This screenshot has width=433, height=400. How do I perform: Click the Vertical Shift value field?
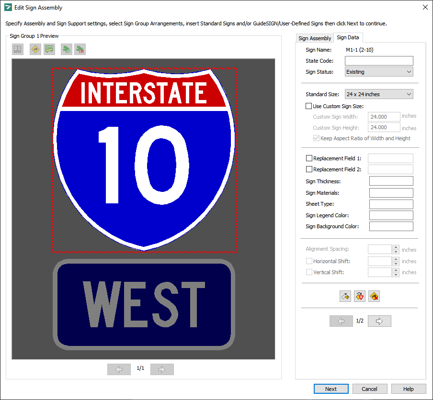380,272
